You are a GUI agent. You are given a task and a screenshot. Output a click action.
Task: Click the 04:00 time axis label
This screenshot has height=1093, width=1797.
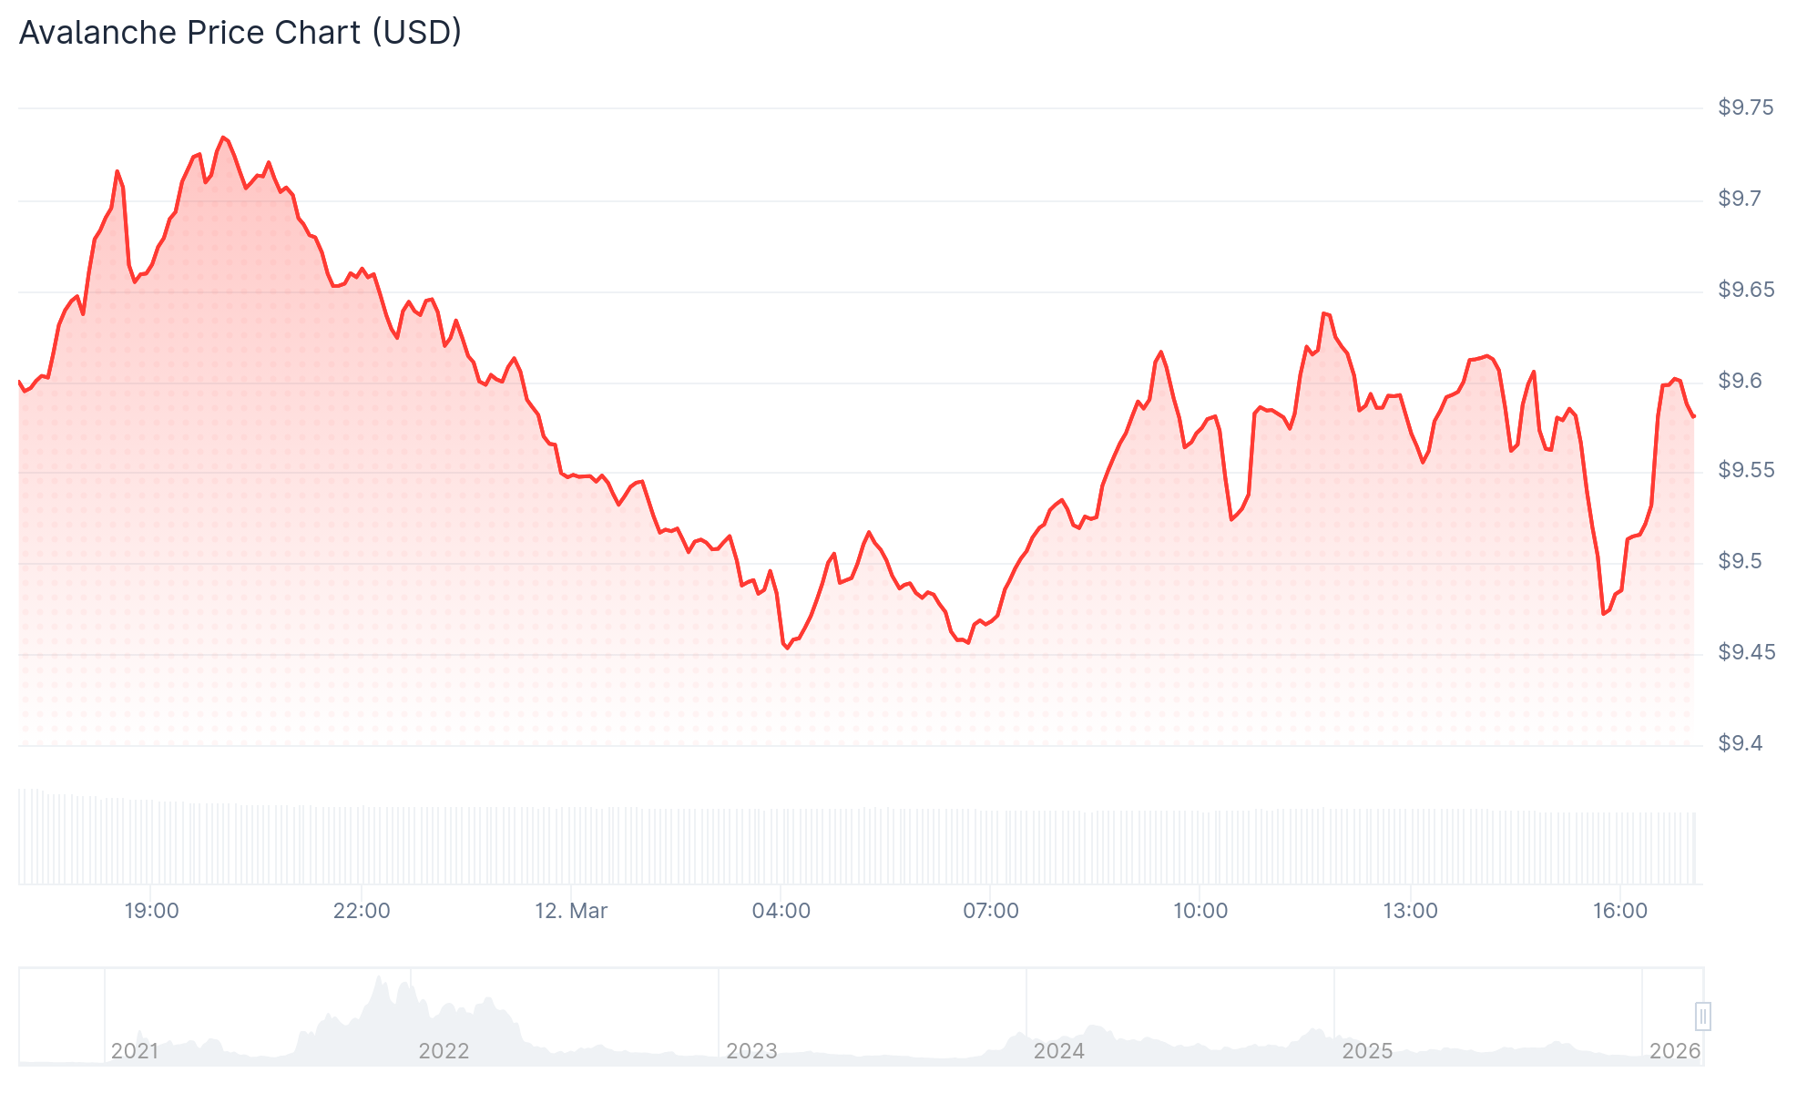point(781,911)
